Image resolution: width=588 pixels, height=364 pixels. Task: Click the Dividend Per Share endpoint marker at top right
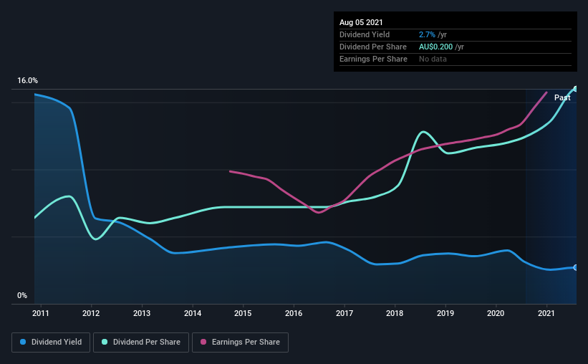[x=575, y=89]
